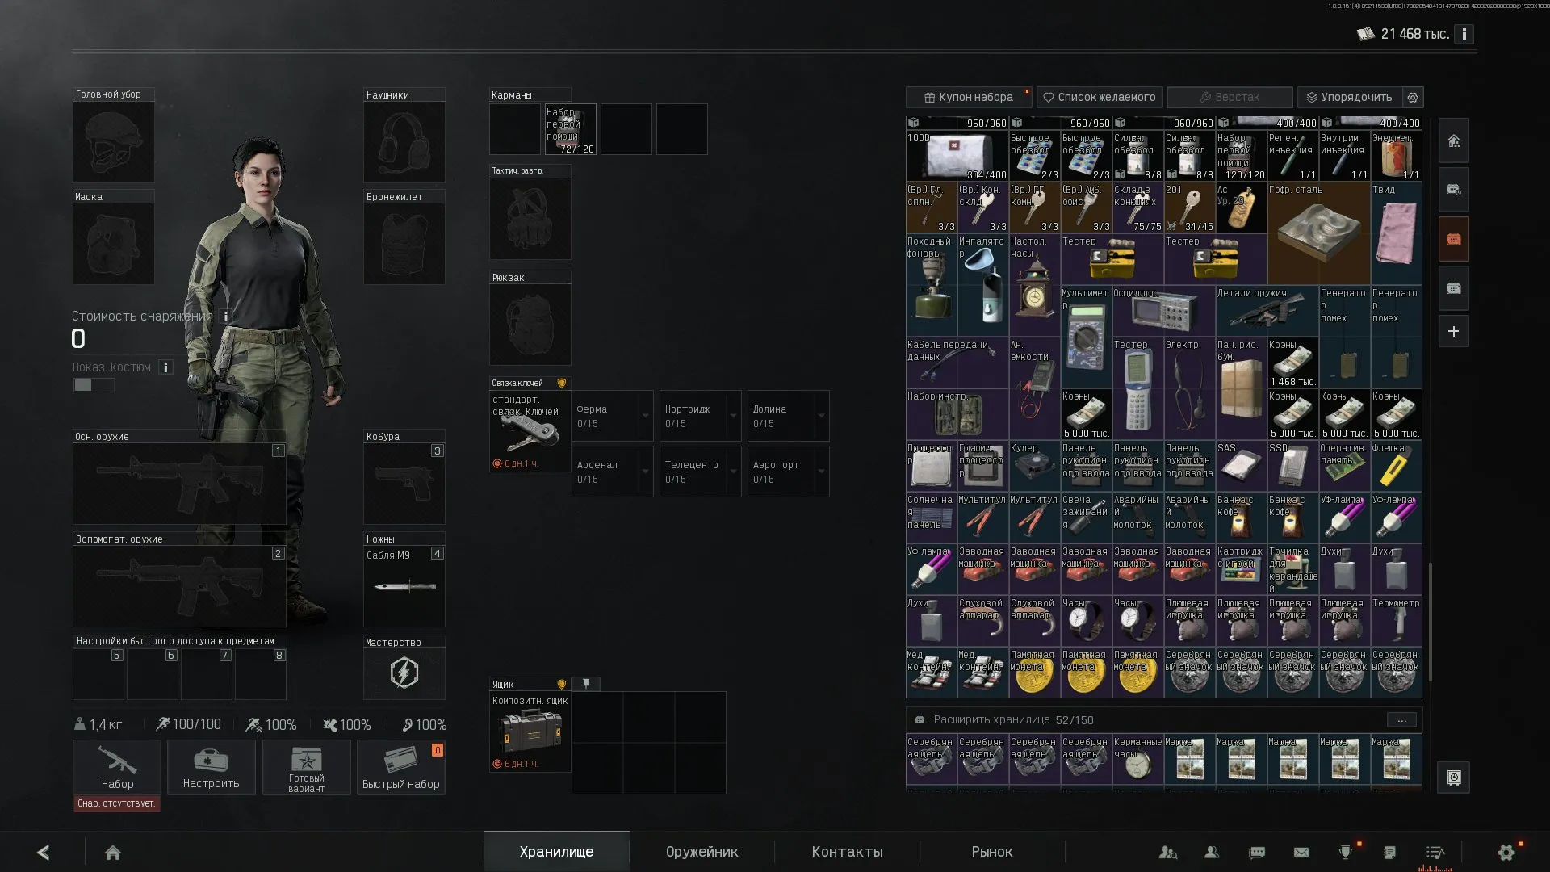Open the home icon in bottom bar
The image size is (1550, 872).
[x=113, y=852]
